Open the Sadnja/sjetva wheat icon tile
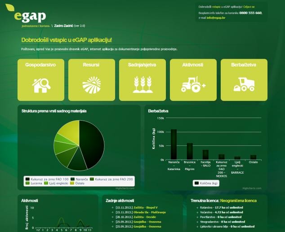285x232 pixels. pyautogui.click(x=142, y=80)
